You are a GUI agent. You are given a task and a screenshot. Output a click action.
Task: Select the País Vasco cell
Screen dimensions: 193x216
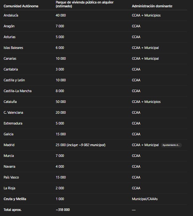(11, 177)
